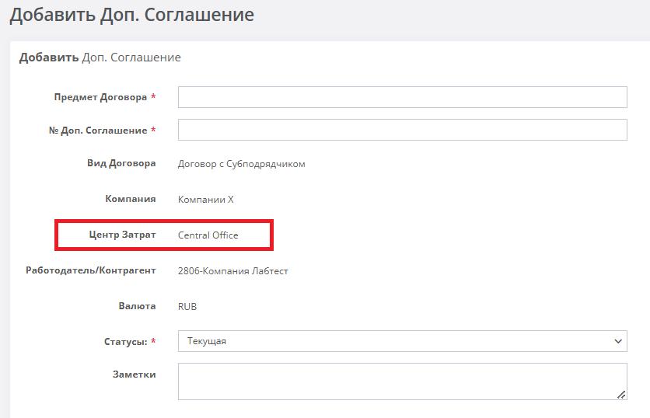Click the Предмет Договора input field
This screenshot has width=650, height=418.
coord(403,97)
